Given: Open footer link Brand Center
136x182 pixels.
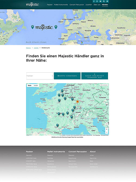Looking at the screenshot, I should [x=94, y=164].
